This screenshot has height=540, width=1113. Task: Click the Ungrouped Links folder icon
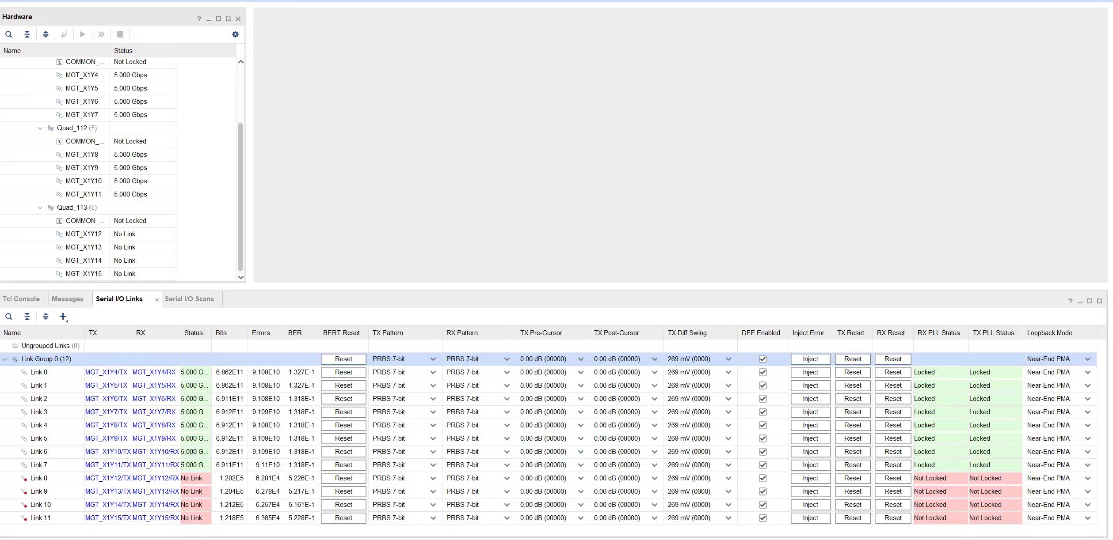pos(15,346)
